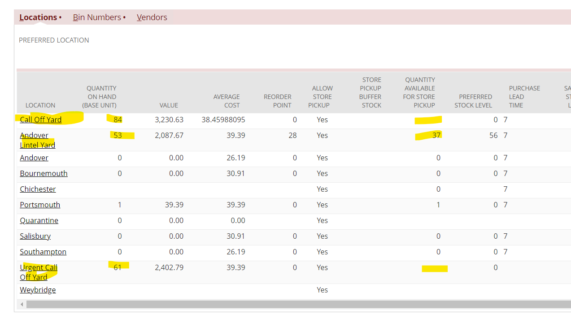Select lead time 7 in Salisbury row
This screenshot has height=318, width=571.
pyautogui.click(x=506, y=236)
